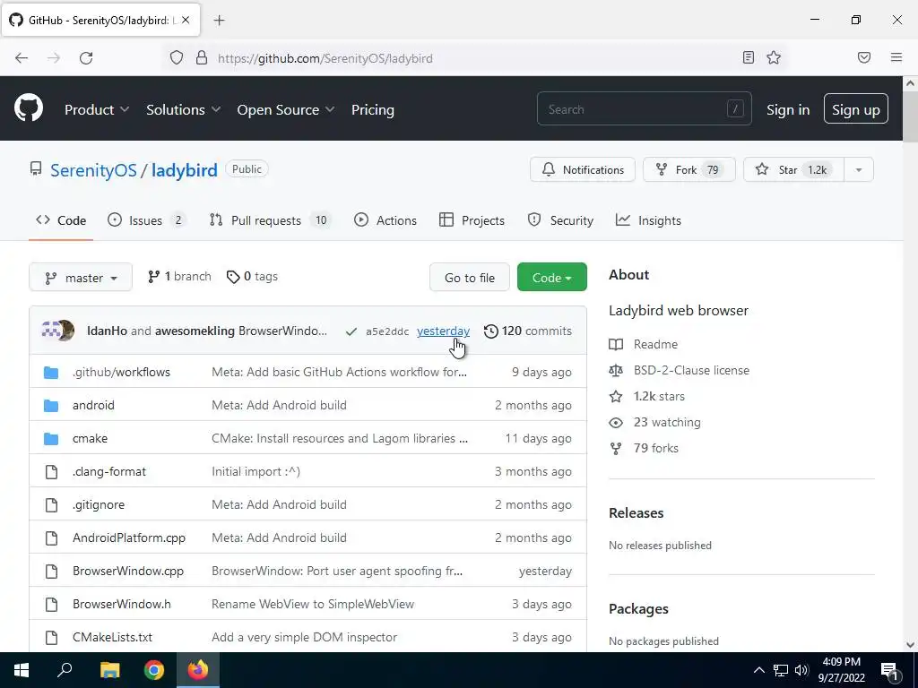Image resolution: width=918 pixels, height=688 pixels.
Task: Click Sign in
Action: tap(788, 109)
